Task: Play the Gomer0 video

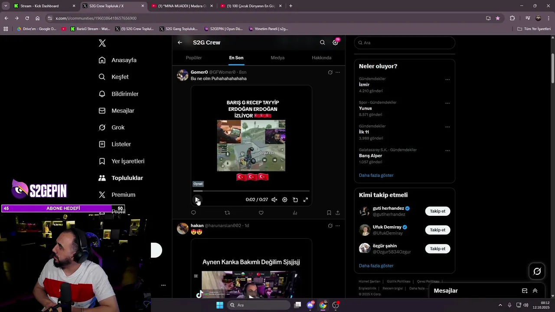Action: coord(197,200)
